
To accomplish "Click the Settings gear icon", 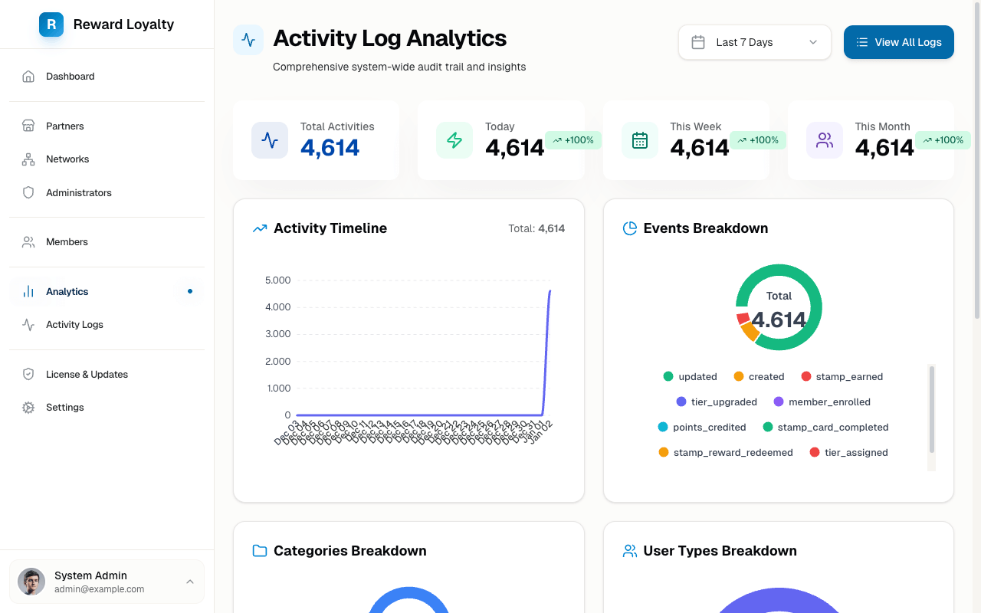I will tap(28, 408).
